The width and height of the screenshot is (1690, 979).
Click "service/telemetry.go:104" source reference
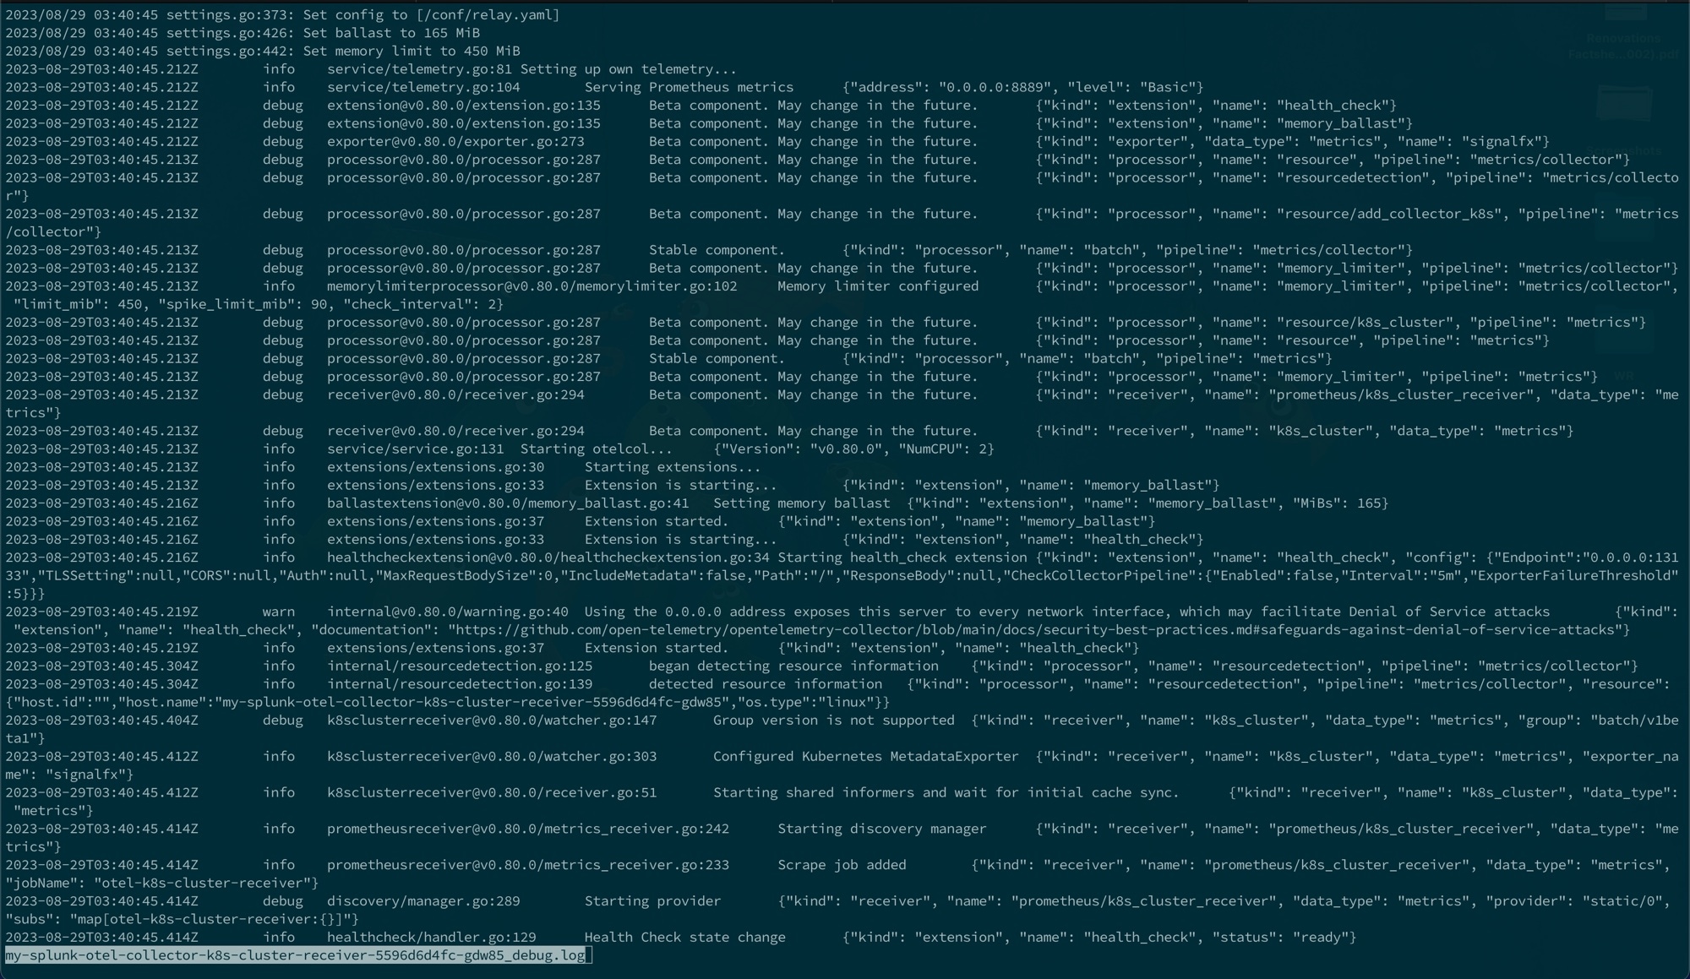[424, 88]
